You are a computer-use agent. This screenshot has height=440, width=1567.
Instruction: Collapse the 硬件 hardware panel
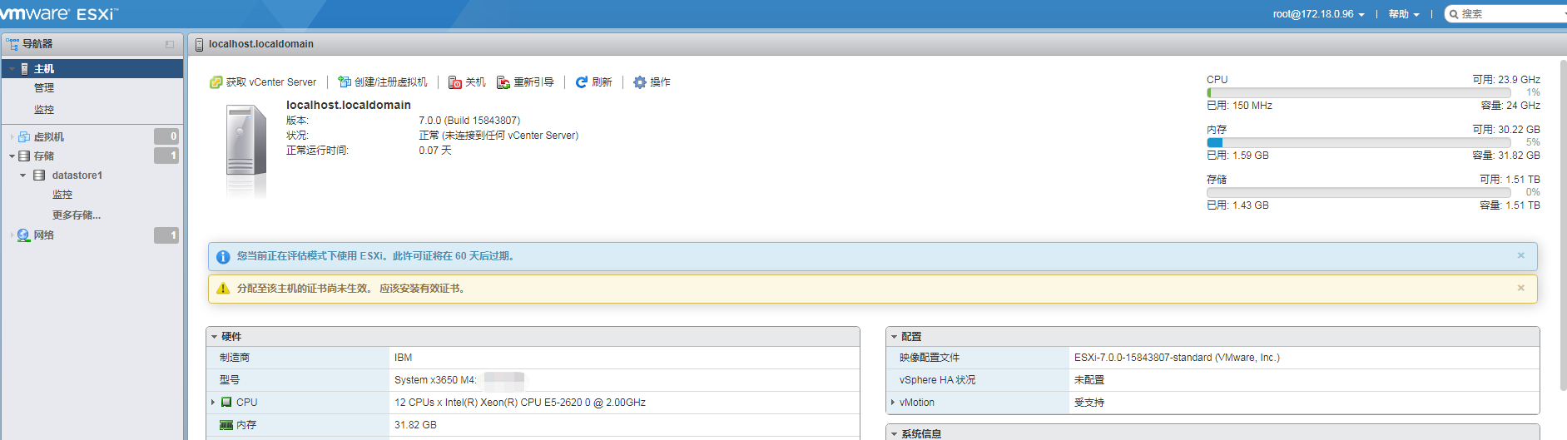point(215,337)
